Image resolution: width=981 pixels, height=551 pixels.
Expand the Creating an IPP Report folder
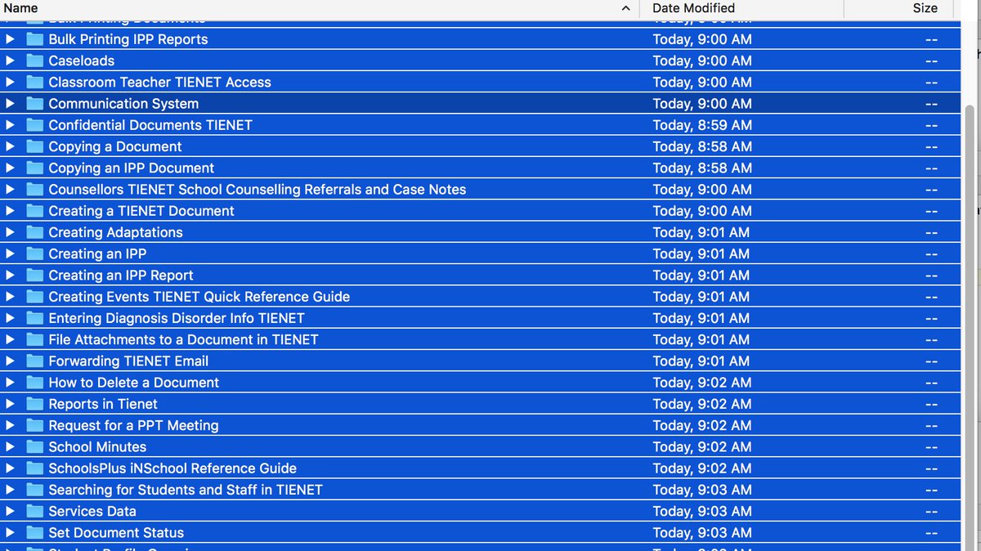click(10, 275)
